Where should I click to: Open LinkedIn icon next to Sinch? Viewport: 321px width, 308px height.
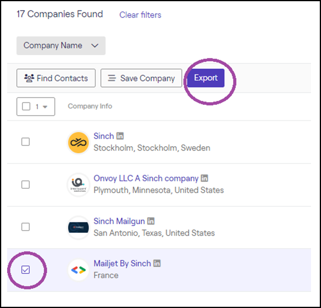(120, 136)
